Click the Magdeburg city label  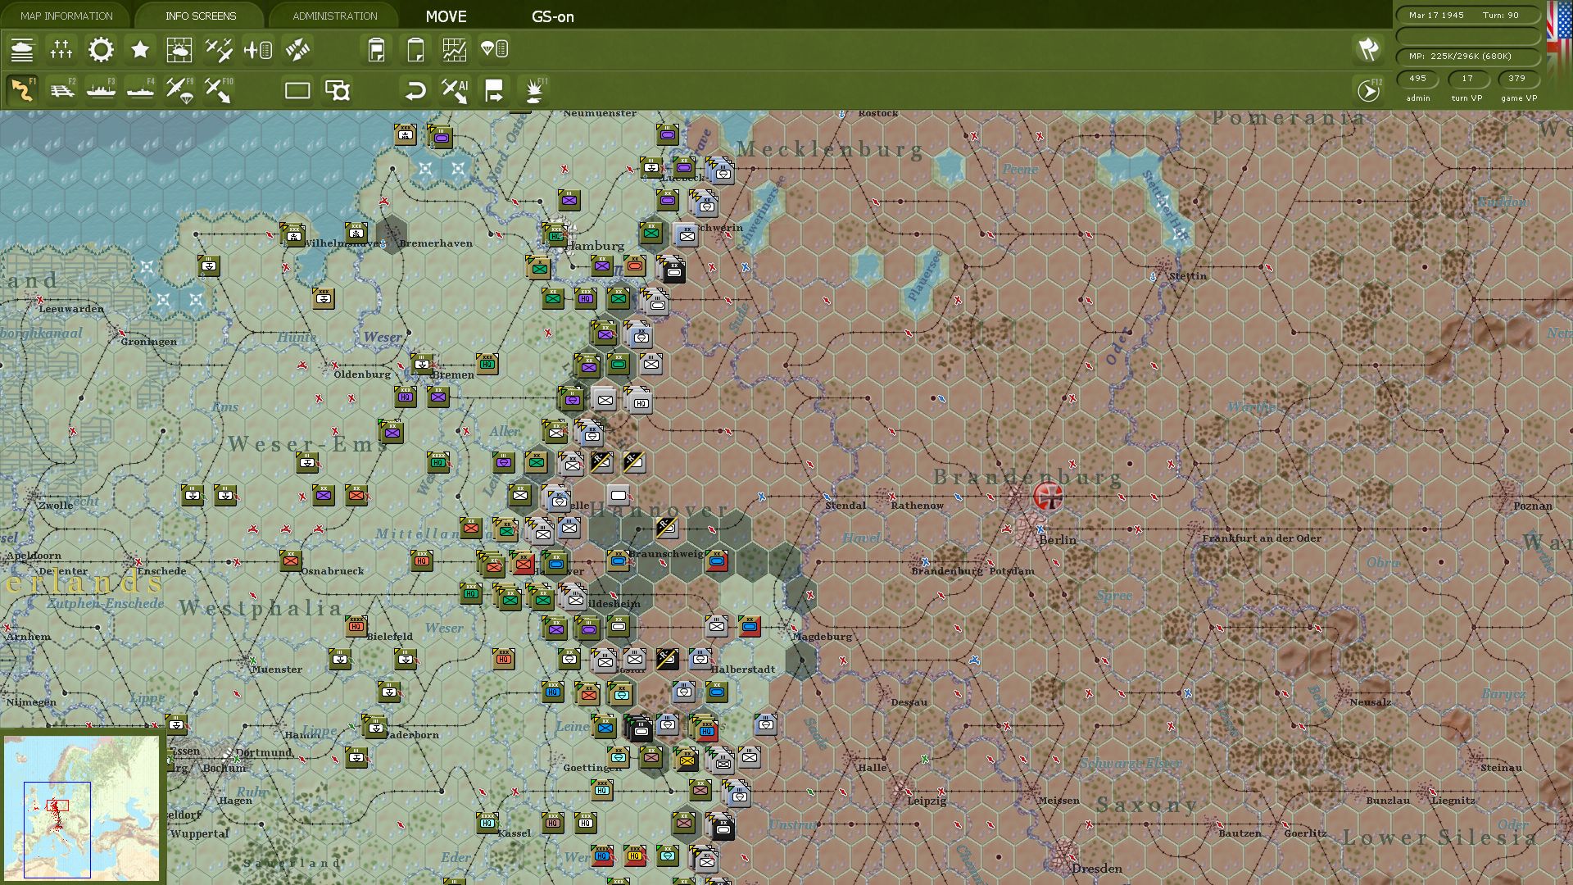tap(822, 637)
